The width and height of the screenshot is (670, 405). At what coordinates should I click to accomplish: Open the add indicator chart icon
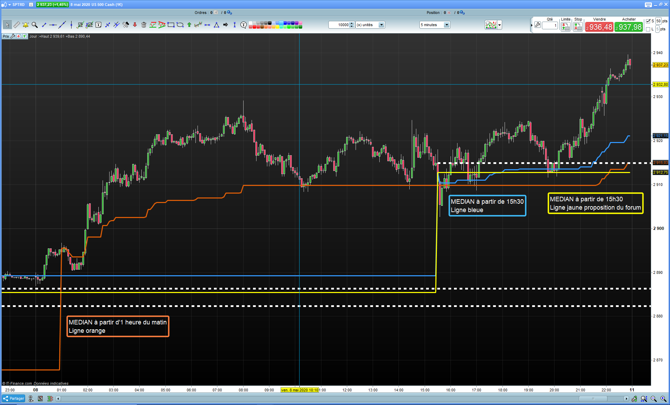tap(491, 25)
